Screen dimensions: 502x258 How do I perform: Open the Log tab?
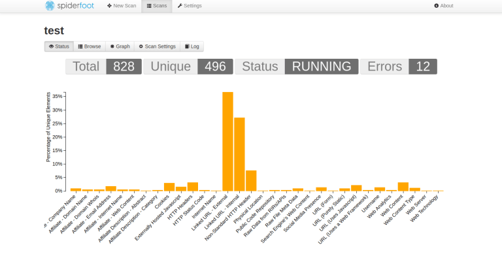(192, 46)
